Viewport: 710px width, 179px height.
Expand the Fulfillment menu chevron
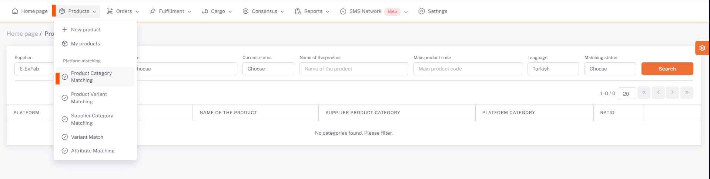point(190,12)
